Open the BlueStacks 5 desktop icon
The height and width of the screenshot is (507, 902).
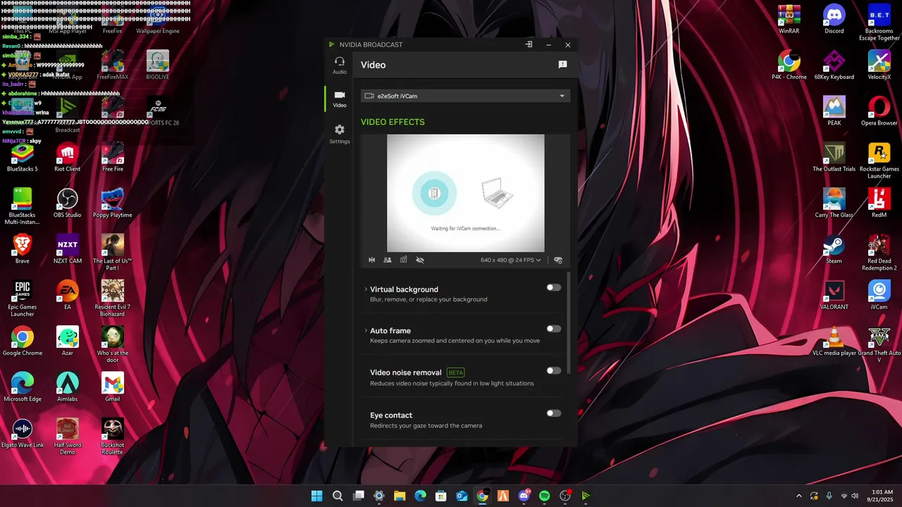(23, 158)
